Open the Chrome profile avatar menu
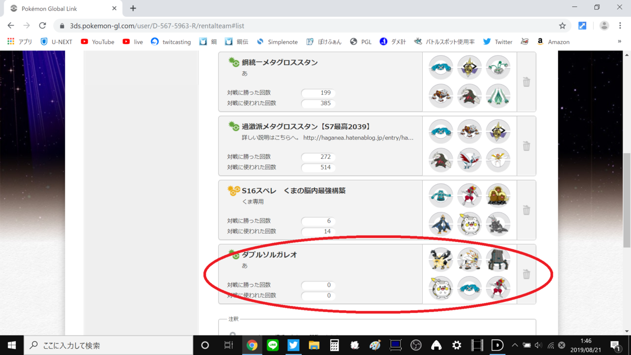This screenshot has width=631, height=355. point(604,25)
